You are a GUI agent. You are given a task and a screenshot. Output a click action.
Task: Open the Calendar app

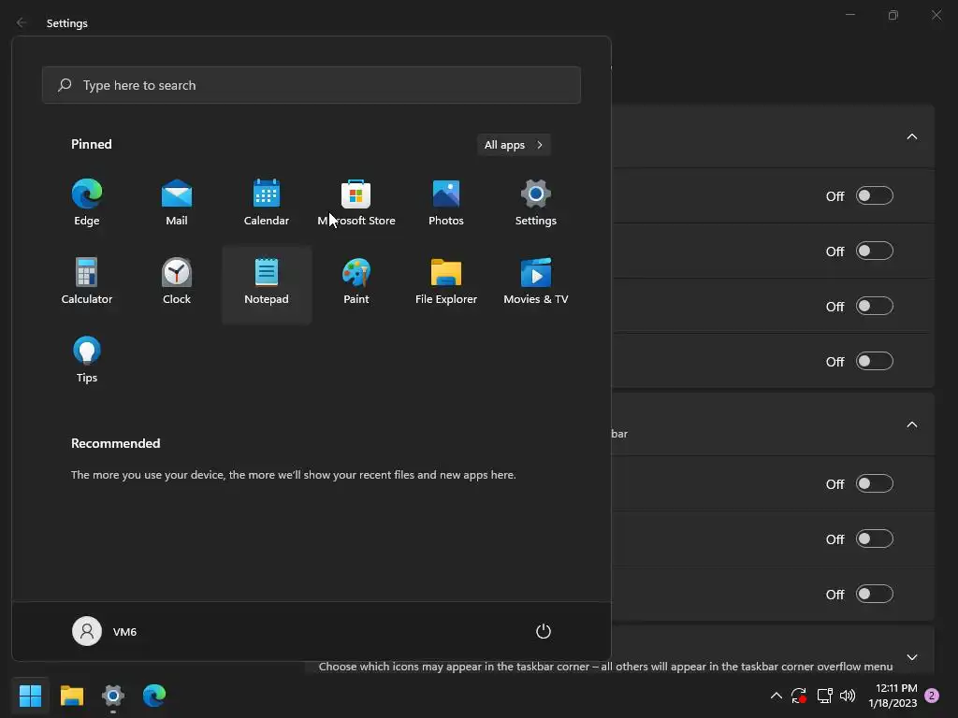coord(267,203)
